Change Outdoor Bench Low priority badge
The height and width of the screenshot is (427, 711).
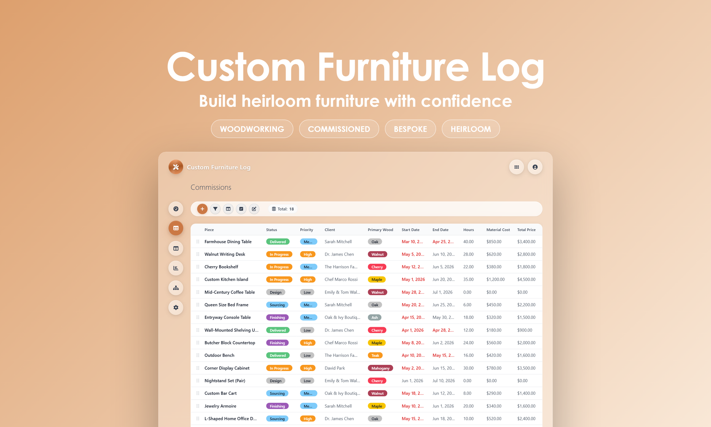307,355
